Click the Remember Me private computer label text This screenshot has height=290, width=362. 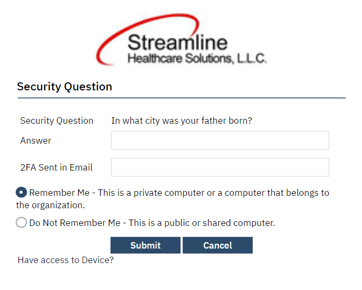click(179, 193)
